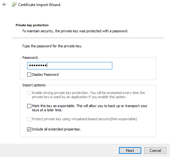Click the Type the password instruction text
This screenshot has height=157, width=170.
pos(52,46)
